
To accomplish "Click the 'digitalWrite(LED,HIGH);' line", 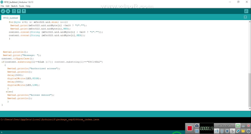I will pyautogui.click(x=24, y=79).
